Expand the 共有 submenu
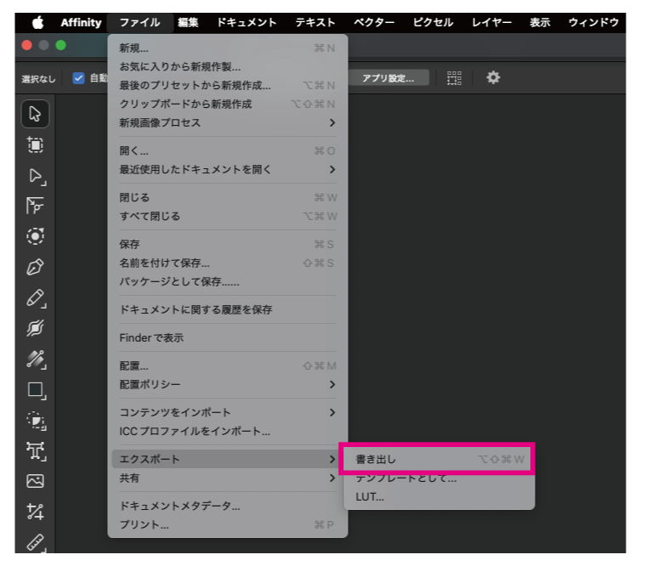 pyautogui.click(x=228, y=478)
